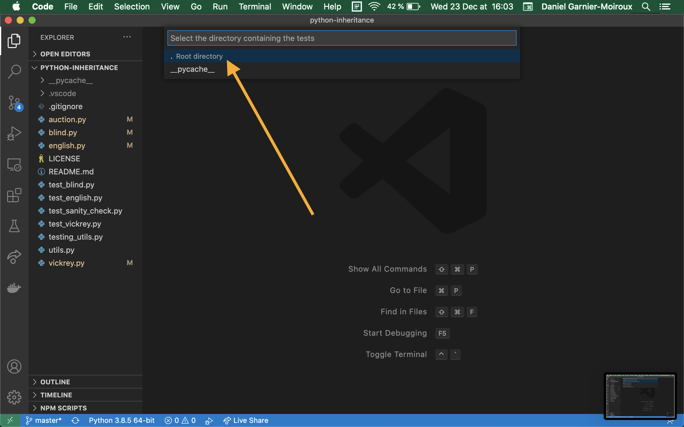The image size is (684, 427).
Task: Expand the OUTLINE section
Action: coord(55,382)
